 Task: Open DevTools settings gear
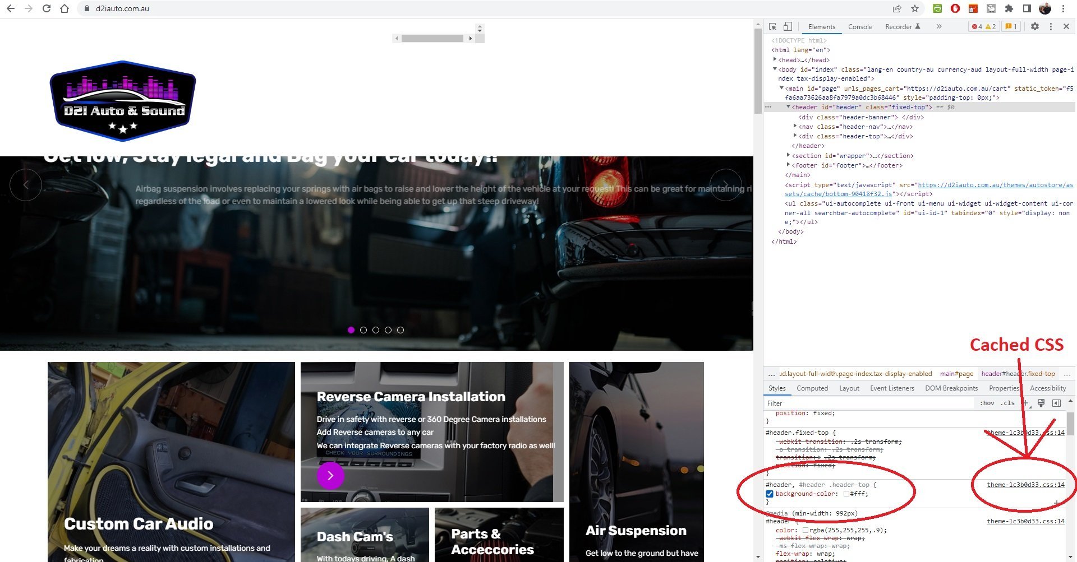(x=1035, y=26)
